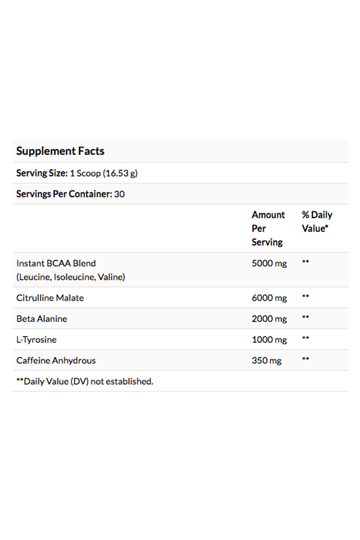Screen dimensions: 360x540
Task: Select the 1 Scoop (16.53 g) value
Action: [104, 173]
